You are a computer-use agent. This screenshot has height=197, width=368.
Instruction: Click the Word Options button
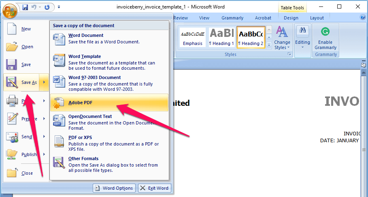tap(114, 188)
